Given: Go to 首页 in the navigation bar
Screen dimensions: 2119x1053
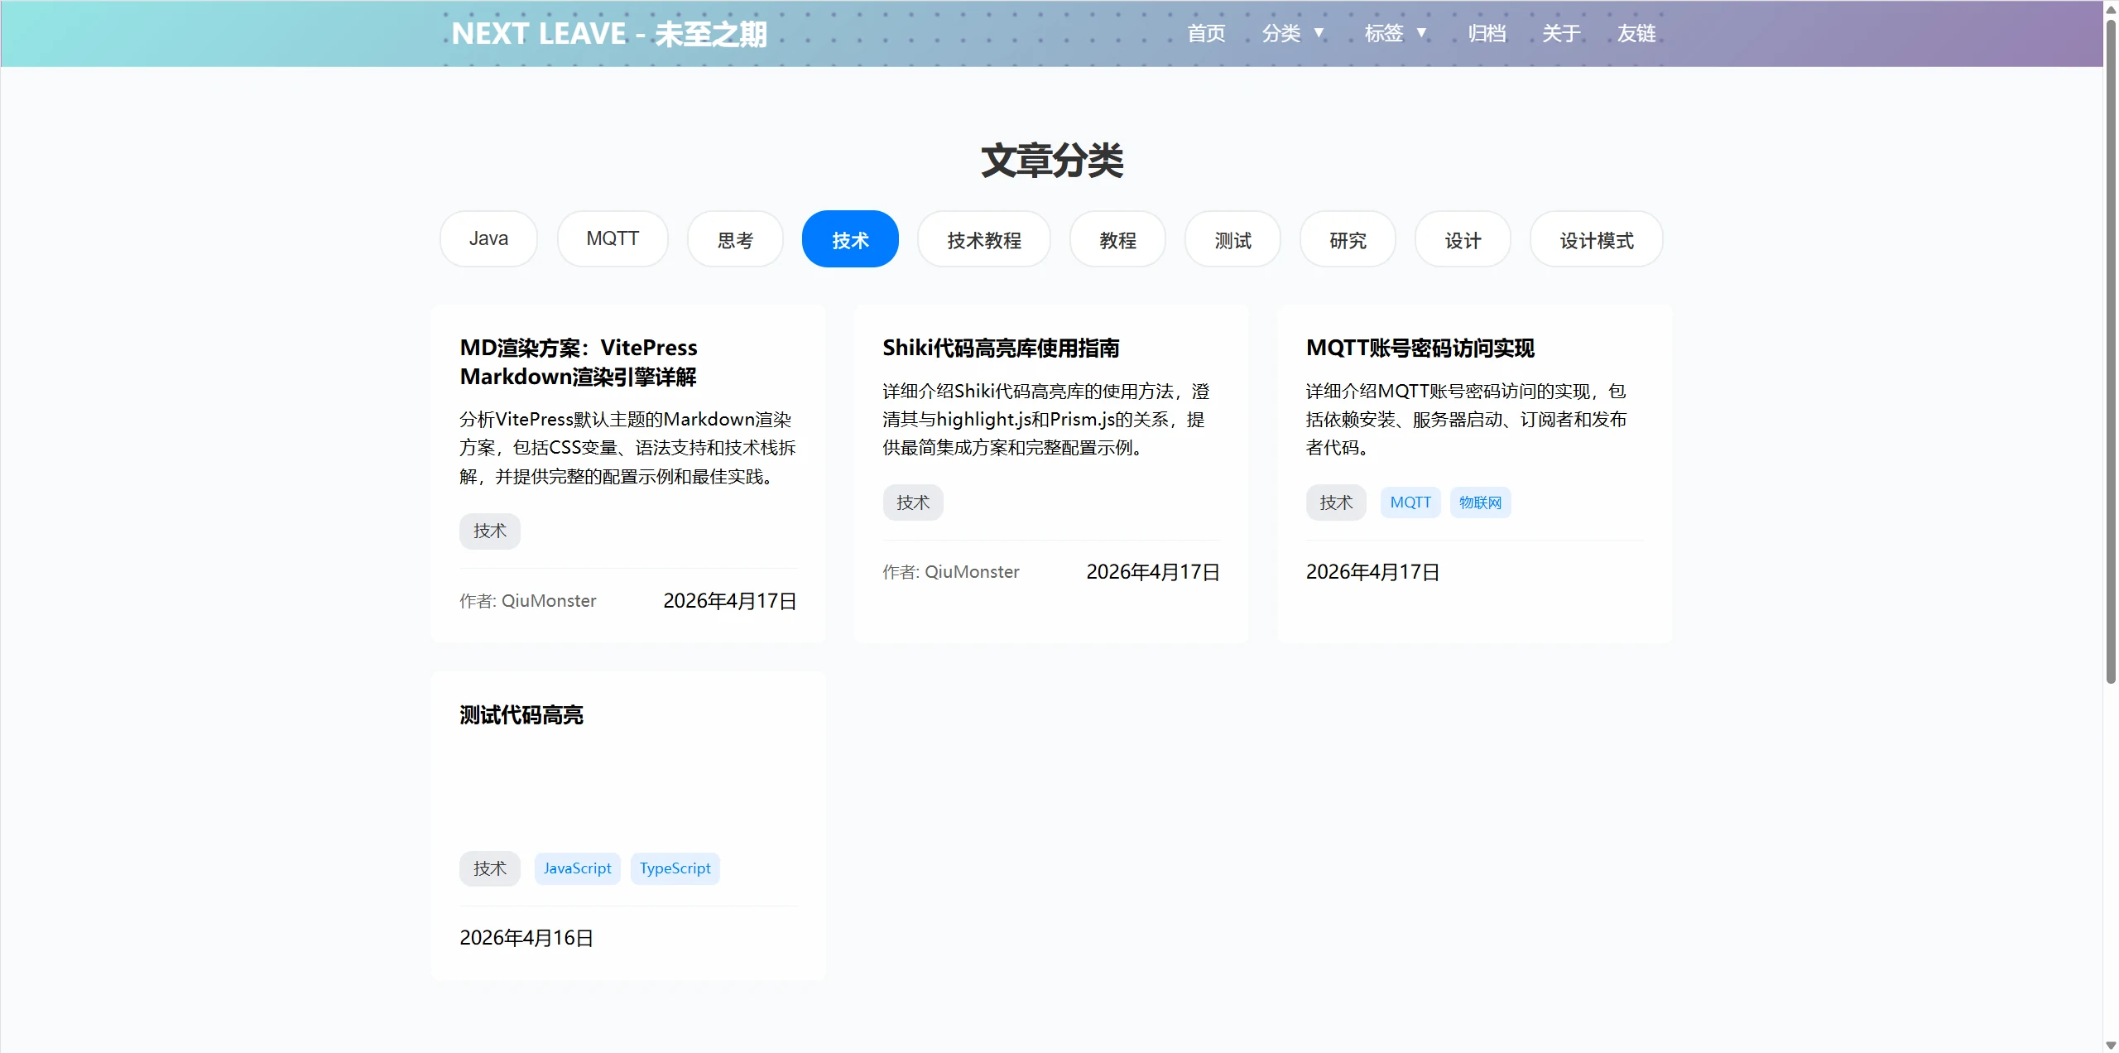Looking at the screenshot, I should [1206, 33].
